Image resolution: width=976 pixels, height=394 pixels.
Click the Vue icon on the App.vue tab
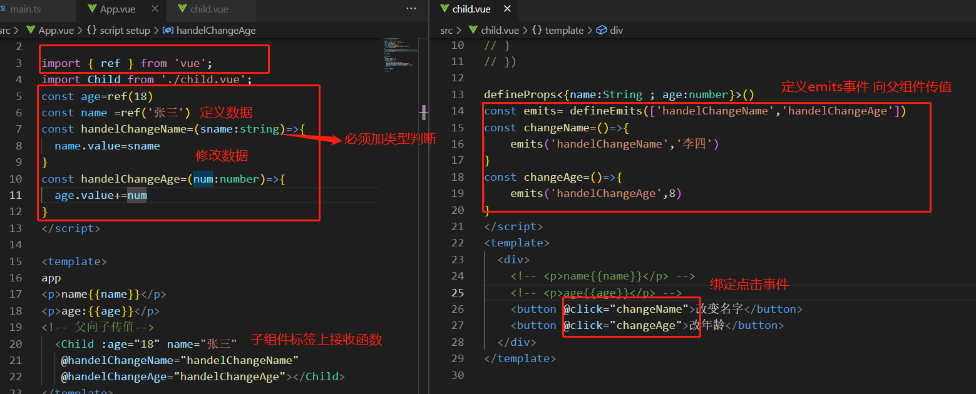(x=92, y=9)
